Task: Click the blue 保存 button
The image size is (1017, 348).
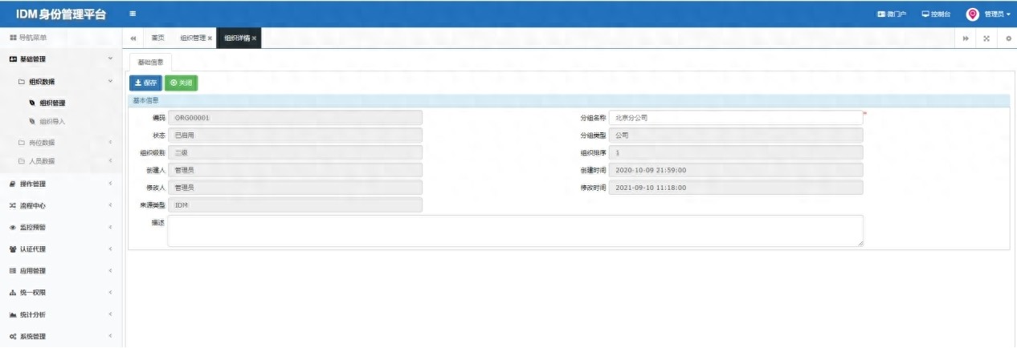Action: click(145, 83)
